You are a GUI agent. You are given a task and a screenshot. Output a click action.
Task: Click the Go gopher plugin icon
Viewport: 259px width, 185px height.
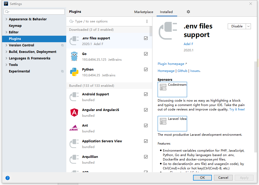coord(74,56)
